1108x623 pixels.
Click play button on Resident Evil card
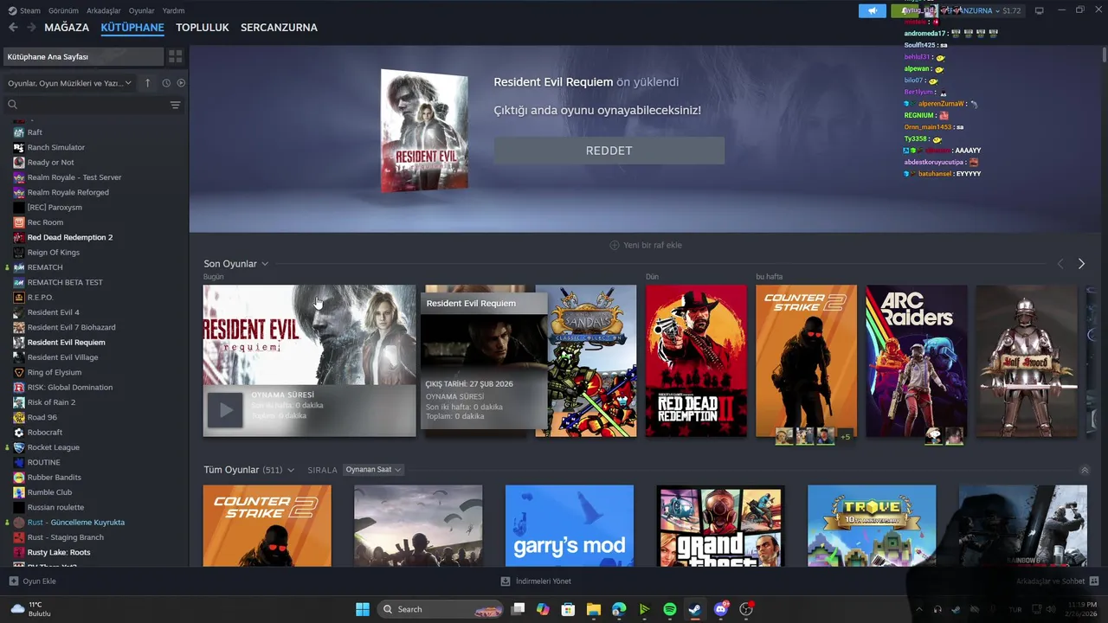coord(225,410)
